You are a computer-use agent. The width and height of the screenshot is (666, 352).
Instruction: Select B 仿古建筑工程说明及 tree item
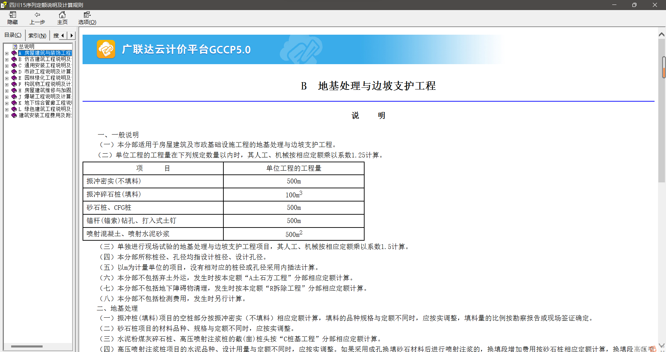coord(45,59)
